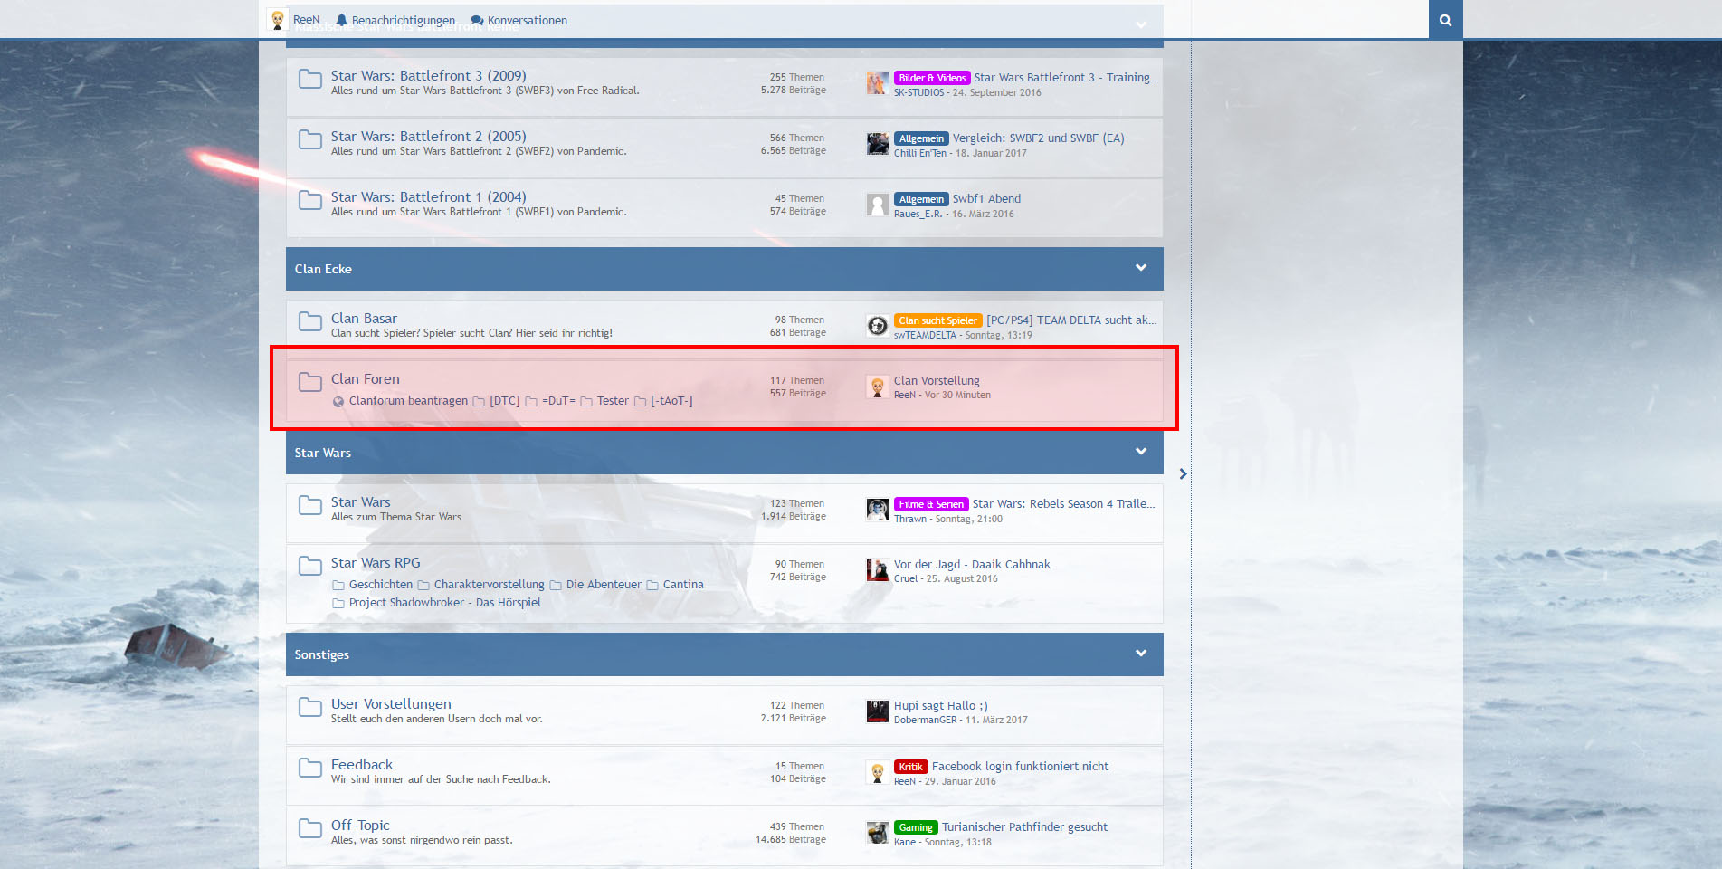The image size is (1722, 869).
Task: Click the Clan sucht Spieler tag
Action: (x=938, y=320)
